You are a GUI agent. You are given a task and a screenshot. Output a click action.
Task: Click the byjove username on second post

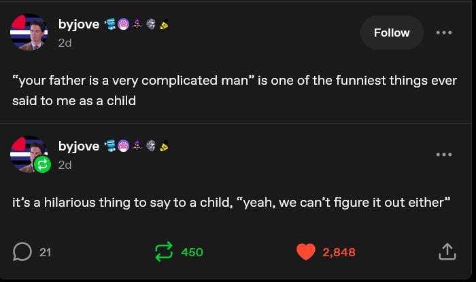click(x=78, y=146)
